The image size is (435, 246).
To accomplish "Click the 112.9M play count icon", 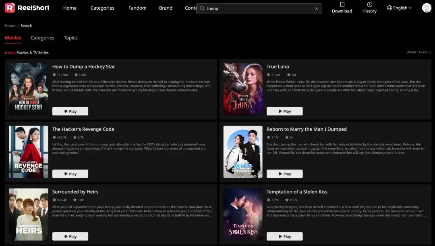I will [x=54, y=75].
